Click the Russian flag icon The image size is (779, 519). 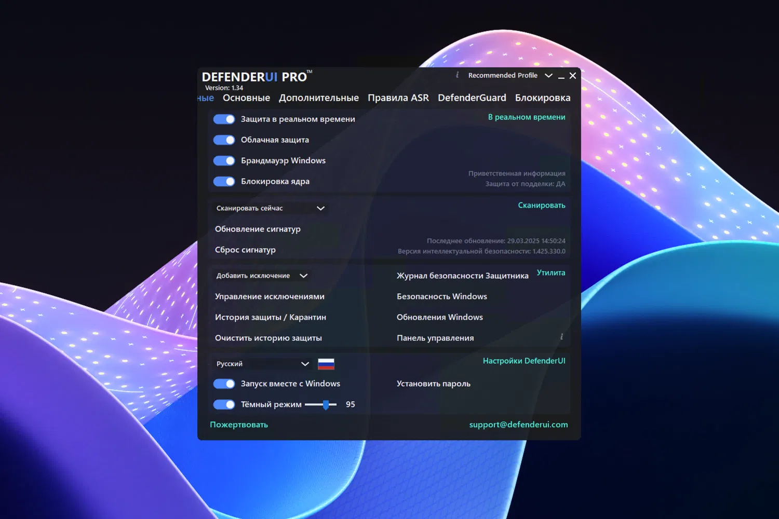pos(326,364)
